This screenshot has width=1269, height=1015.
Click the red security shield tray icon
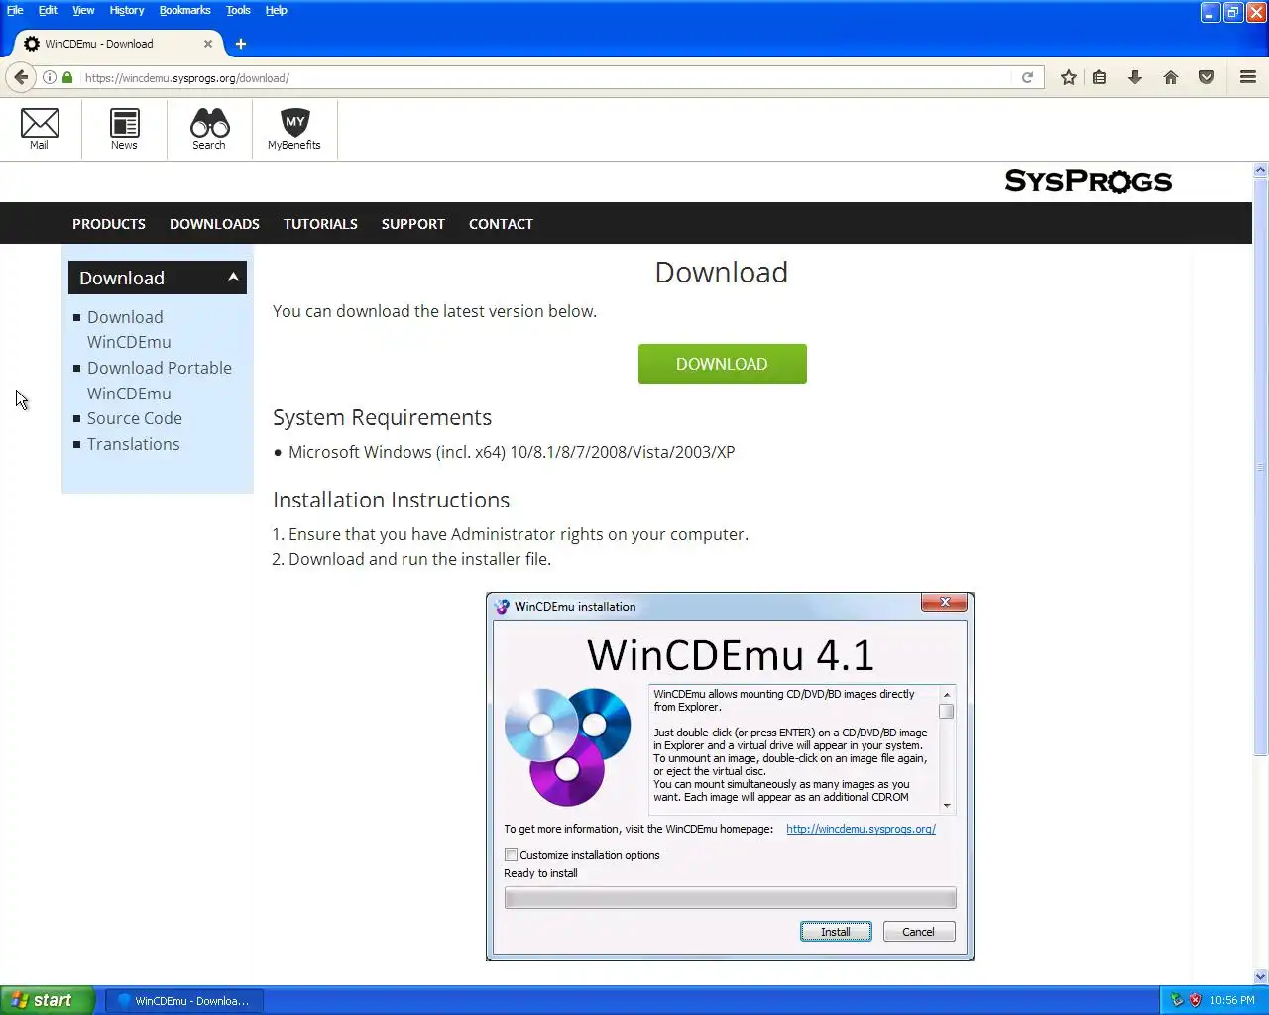click(x=1195, y=1000)
